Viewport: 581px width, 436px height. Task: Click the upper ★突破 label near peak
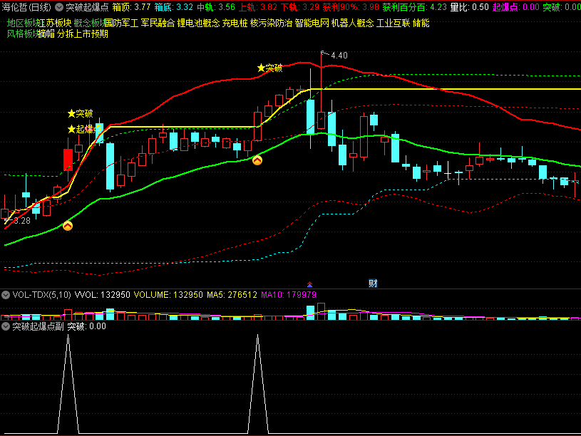point(270,68)
